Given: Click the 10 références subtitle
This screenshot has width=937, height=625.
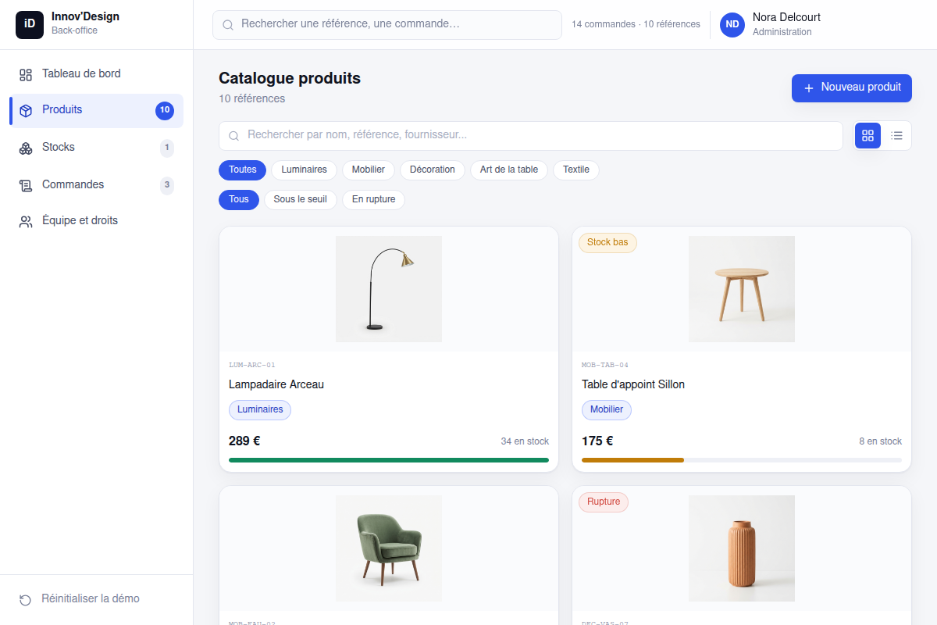Looking at the screenshot, I should click(x=251, y=98).
